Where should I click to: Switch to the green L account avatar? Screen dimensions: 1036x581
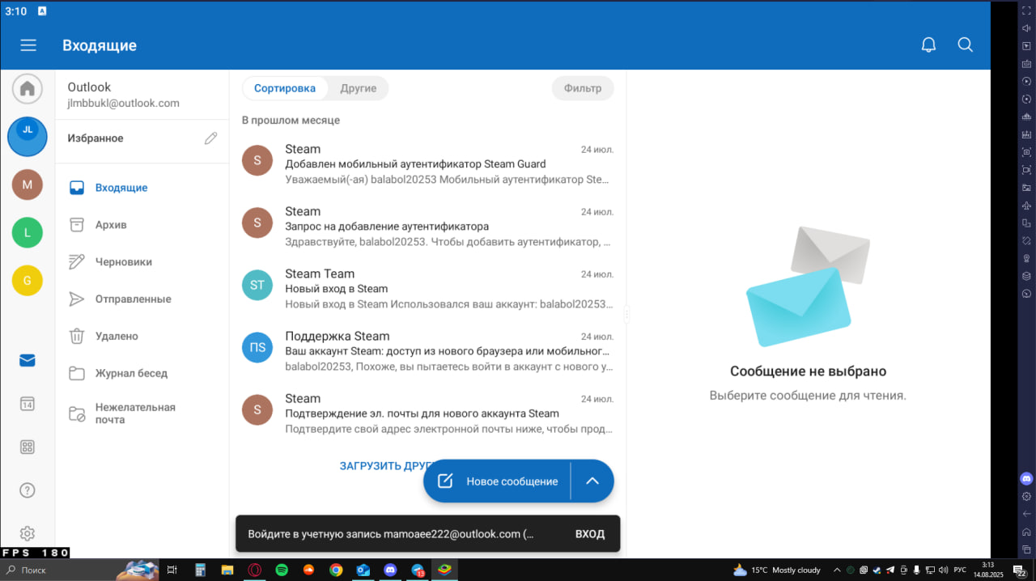pos(28,232)
